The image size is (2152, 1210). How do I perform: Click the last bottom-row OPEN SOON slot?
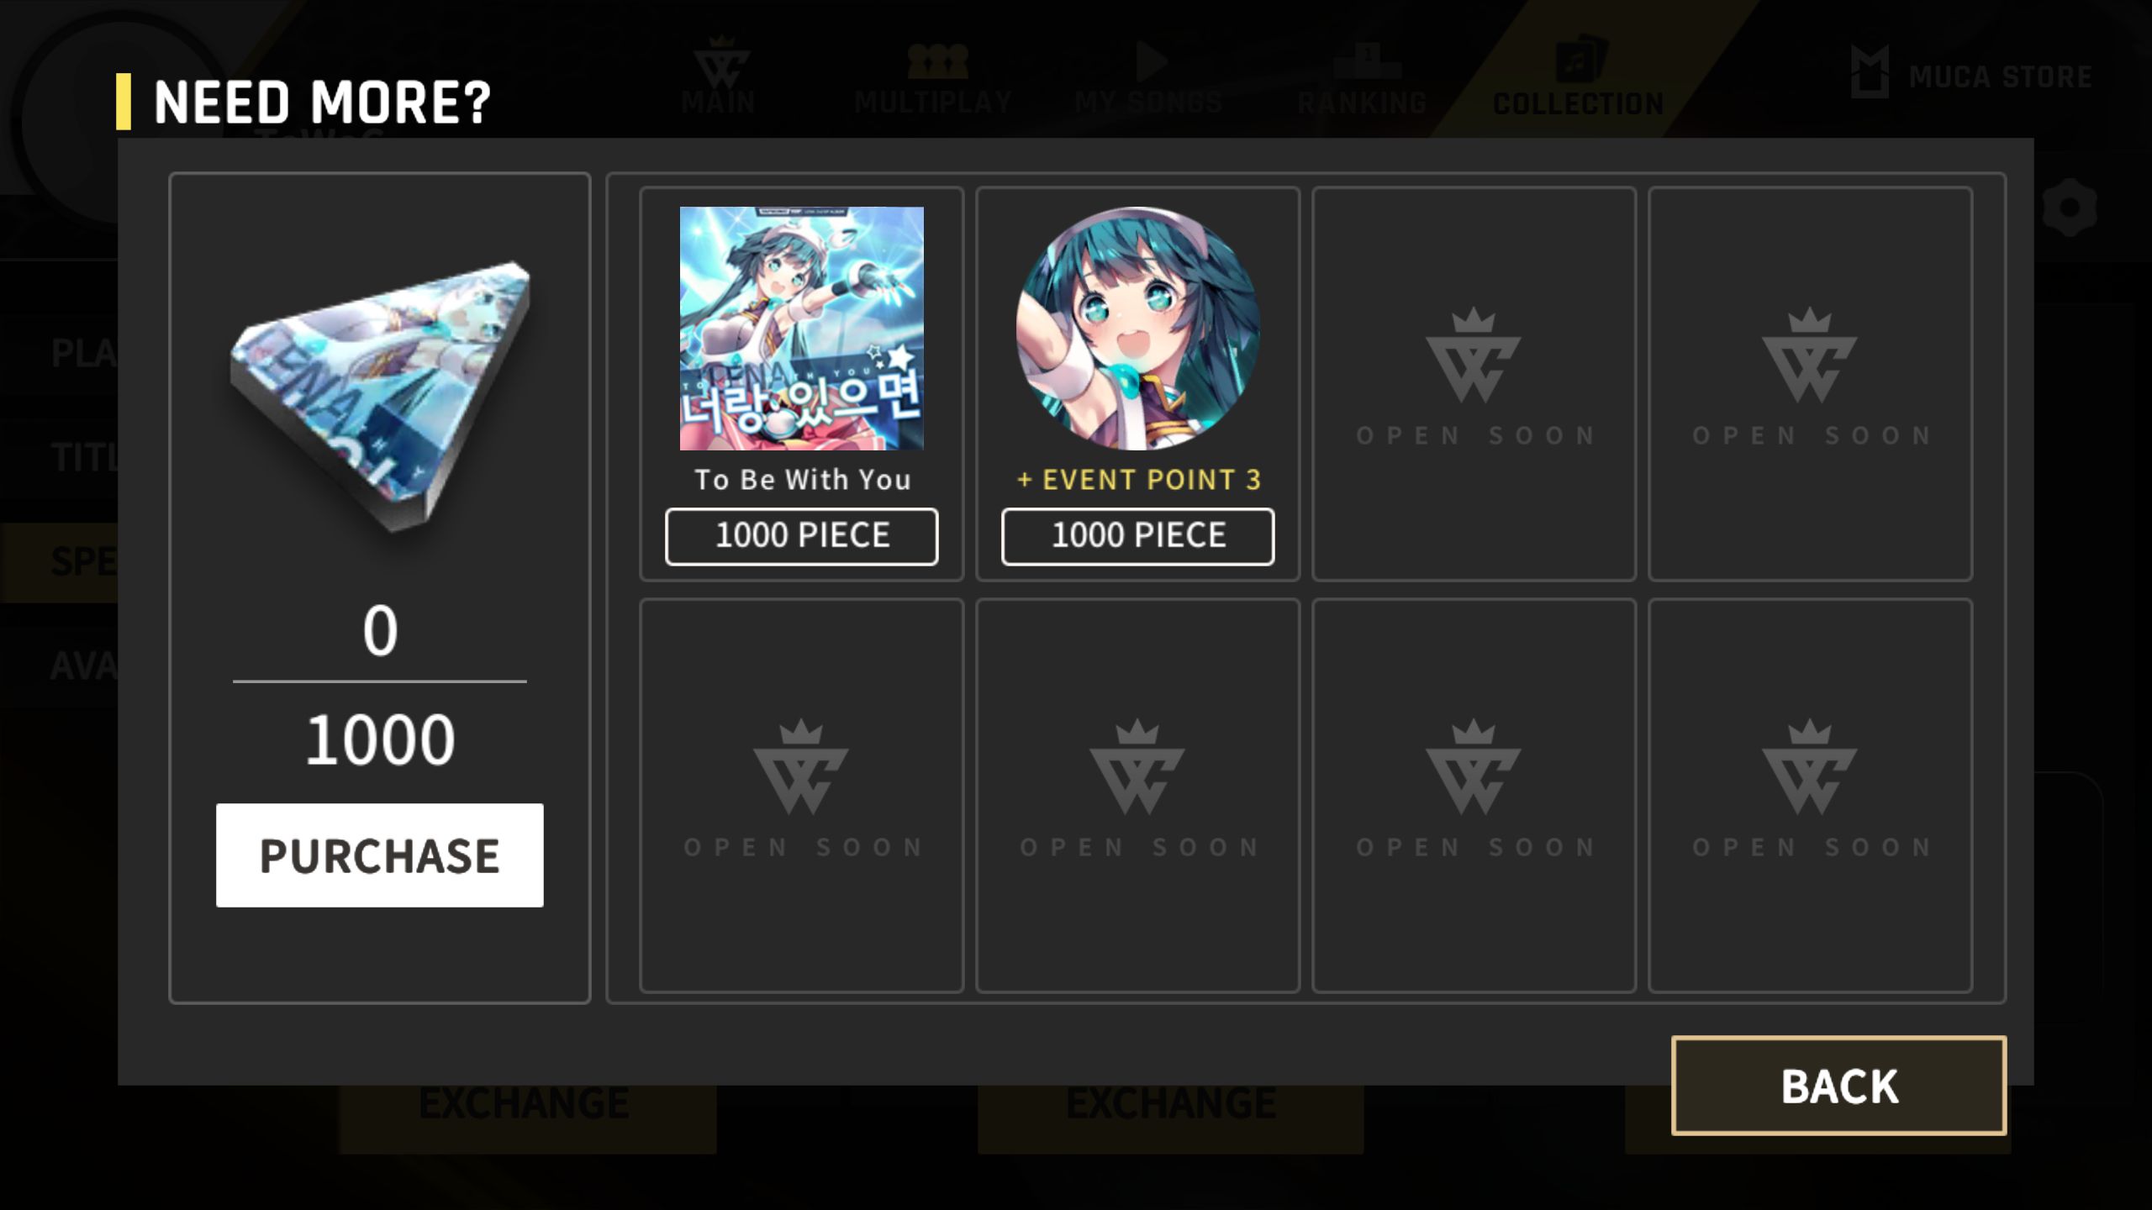(1810, 795)
